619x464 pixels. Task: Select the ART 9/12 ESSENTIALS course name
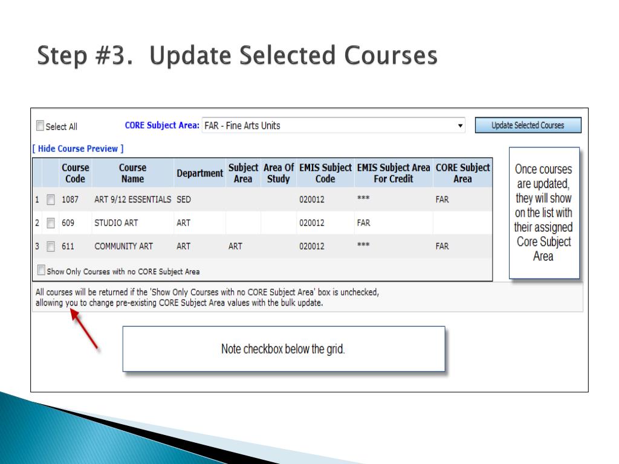click(132, 199)
